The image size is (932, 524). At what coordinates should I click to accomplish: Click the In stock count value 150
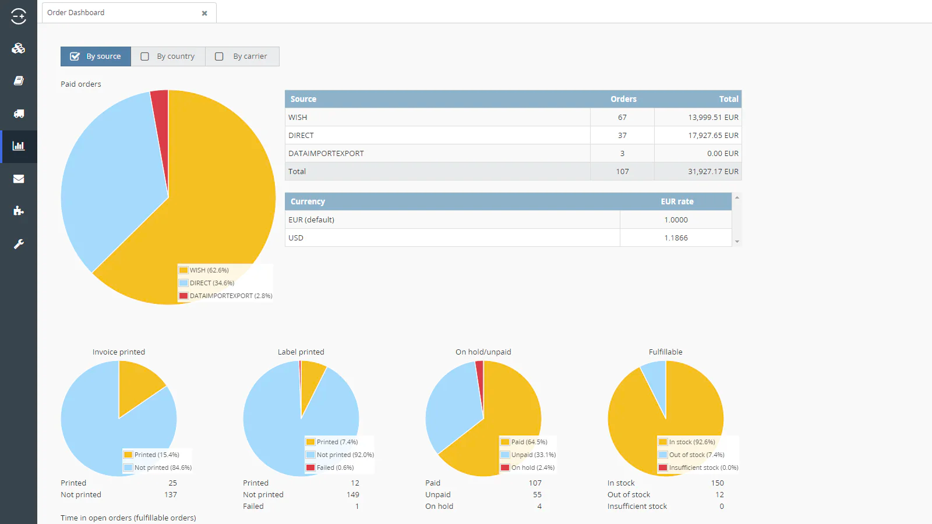[x=718, y=483]
